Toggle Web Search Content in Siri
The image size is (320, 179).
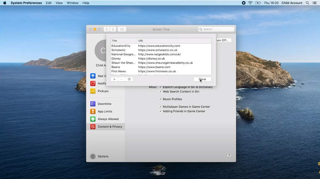tap(160, 91)
